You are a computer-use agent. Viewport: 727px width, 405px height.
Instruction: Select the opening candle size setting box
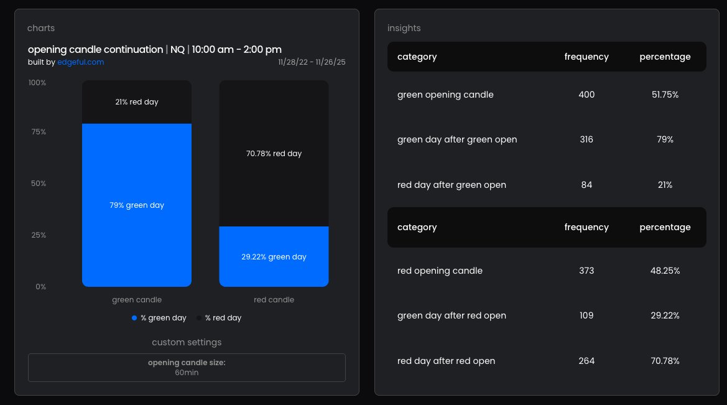(187, 368)
